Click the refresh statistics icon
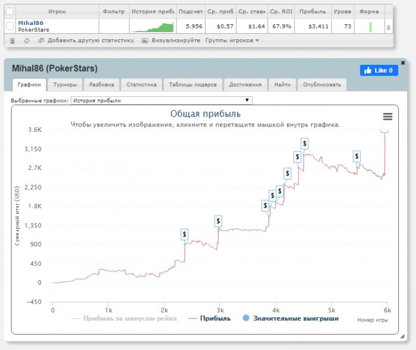Viewport: 416px width, 350px height. pyautogui.click(x=27, y=40)
